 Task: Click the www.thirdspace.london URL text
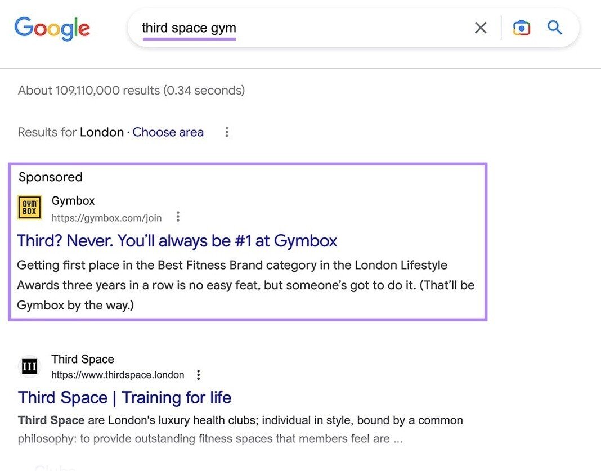coord(117,375)
